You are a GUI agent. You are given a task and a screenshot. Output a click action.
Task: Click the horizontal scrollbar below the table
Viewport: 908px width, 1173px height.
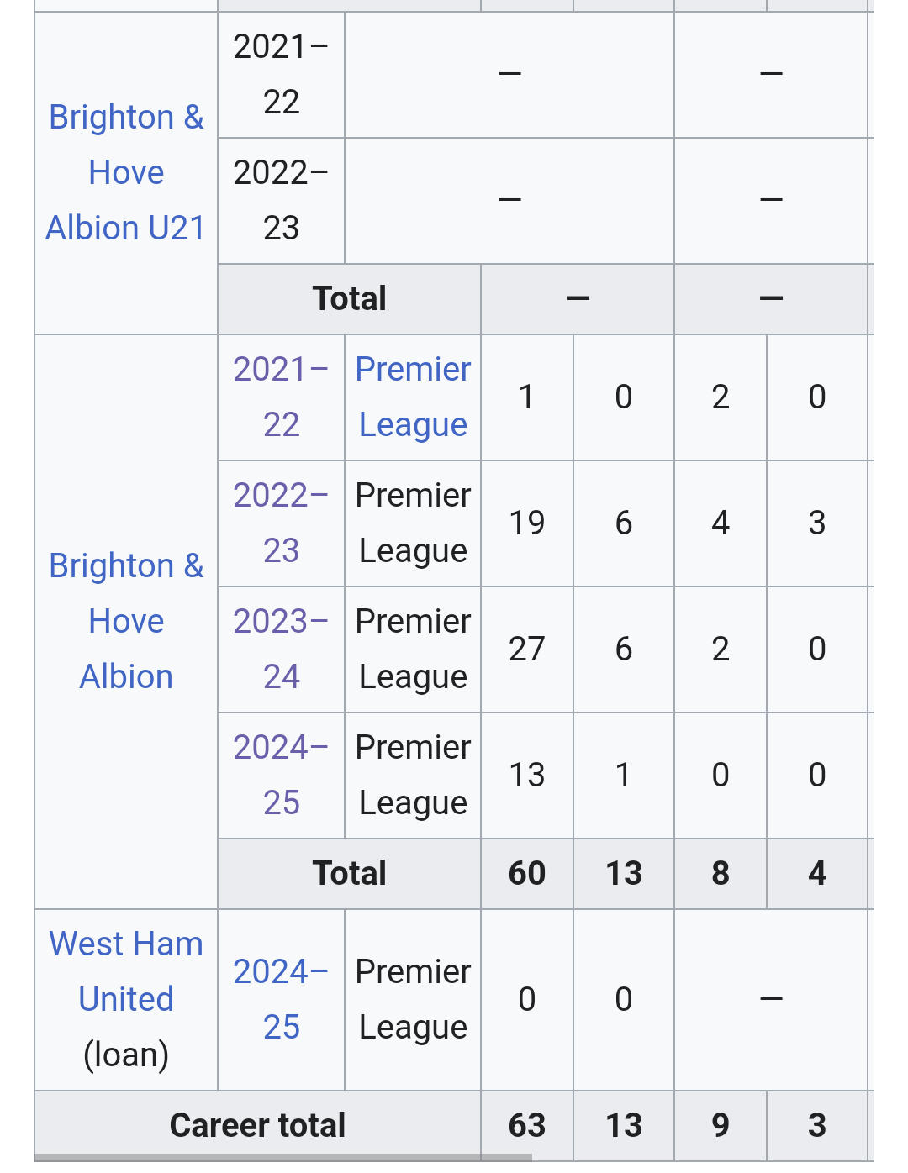tap(282, 1158)
